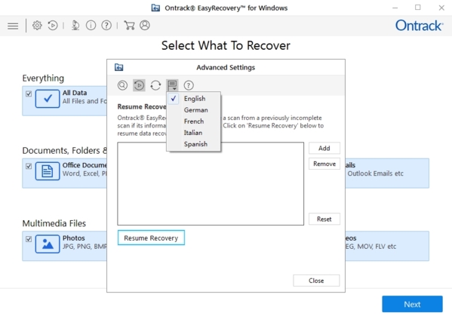Close the Advanced Settings dialog
452x319 pixels.
click(316, 281)
